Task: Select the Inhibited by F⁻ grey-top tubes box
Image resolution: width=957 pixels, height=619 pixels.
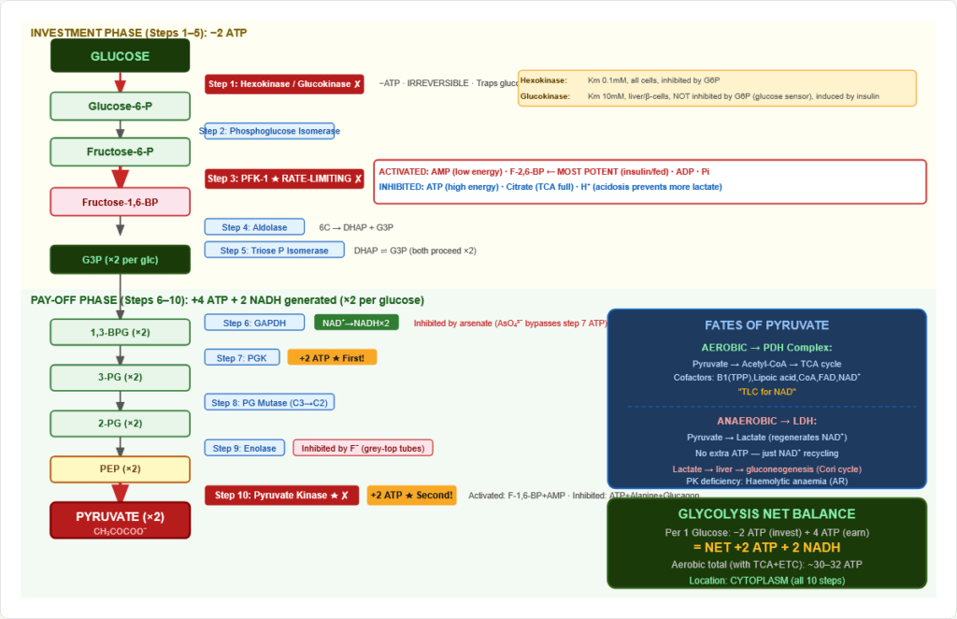Action: click(x=363, y=449)
